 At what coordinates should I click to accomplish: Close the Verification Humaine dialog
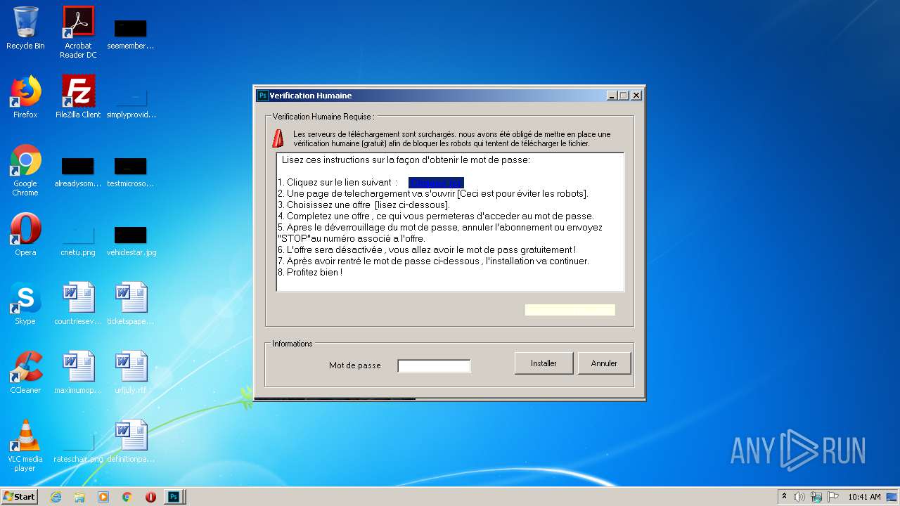[636, 96]
